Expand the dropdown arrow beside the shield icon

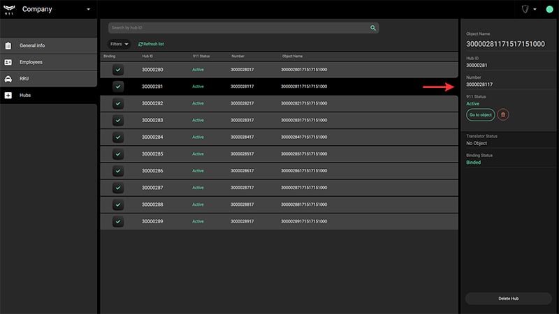[535, 9]
